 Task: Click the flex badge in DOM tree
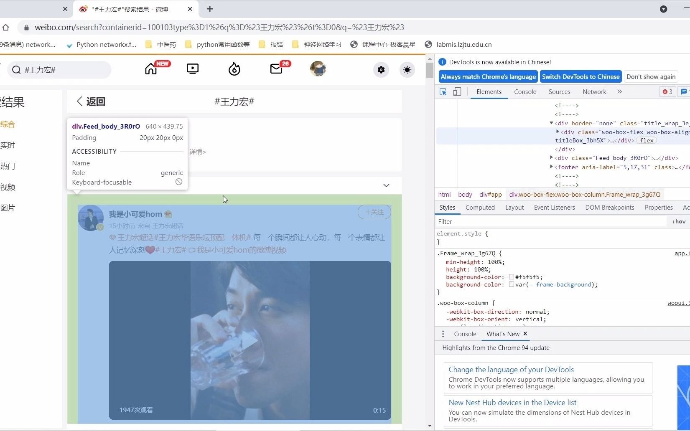[647, 140]
